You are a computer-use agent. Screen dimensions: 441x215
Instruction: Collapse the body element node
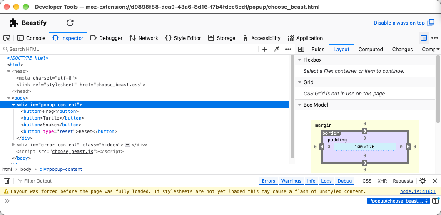click(x=9, y=98)
